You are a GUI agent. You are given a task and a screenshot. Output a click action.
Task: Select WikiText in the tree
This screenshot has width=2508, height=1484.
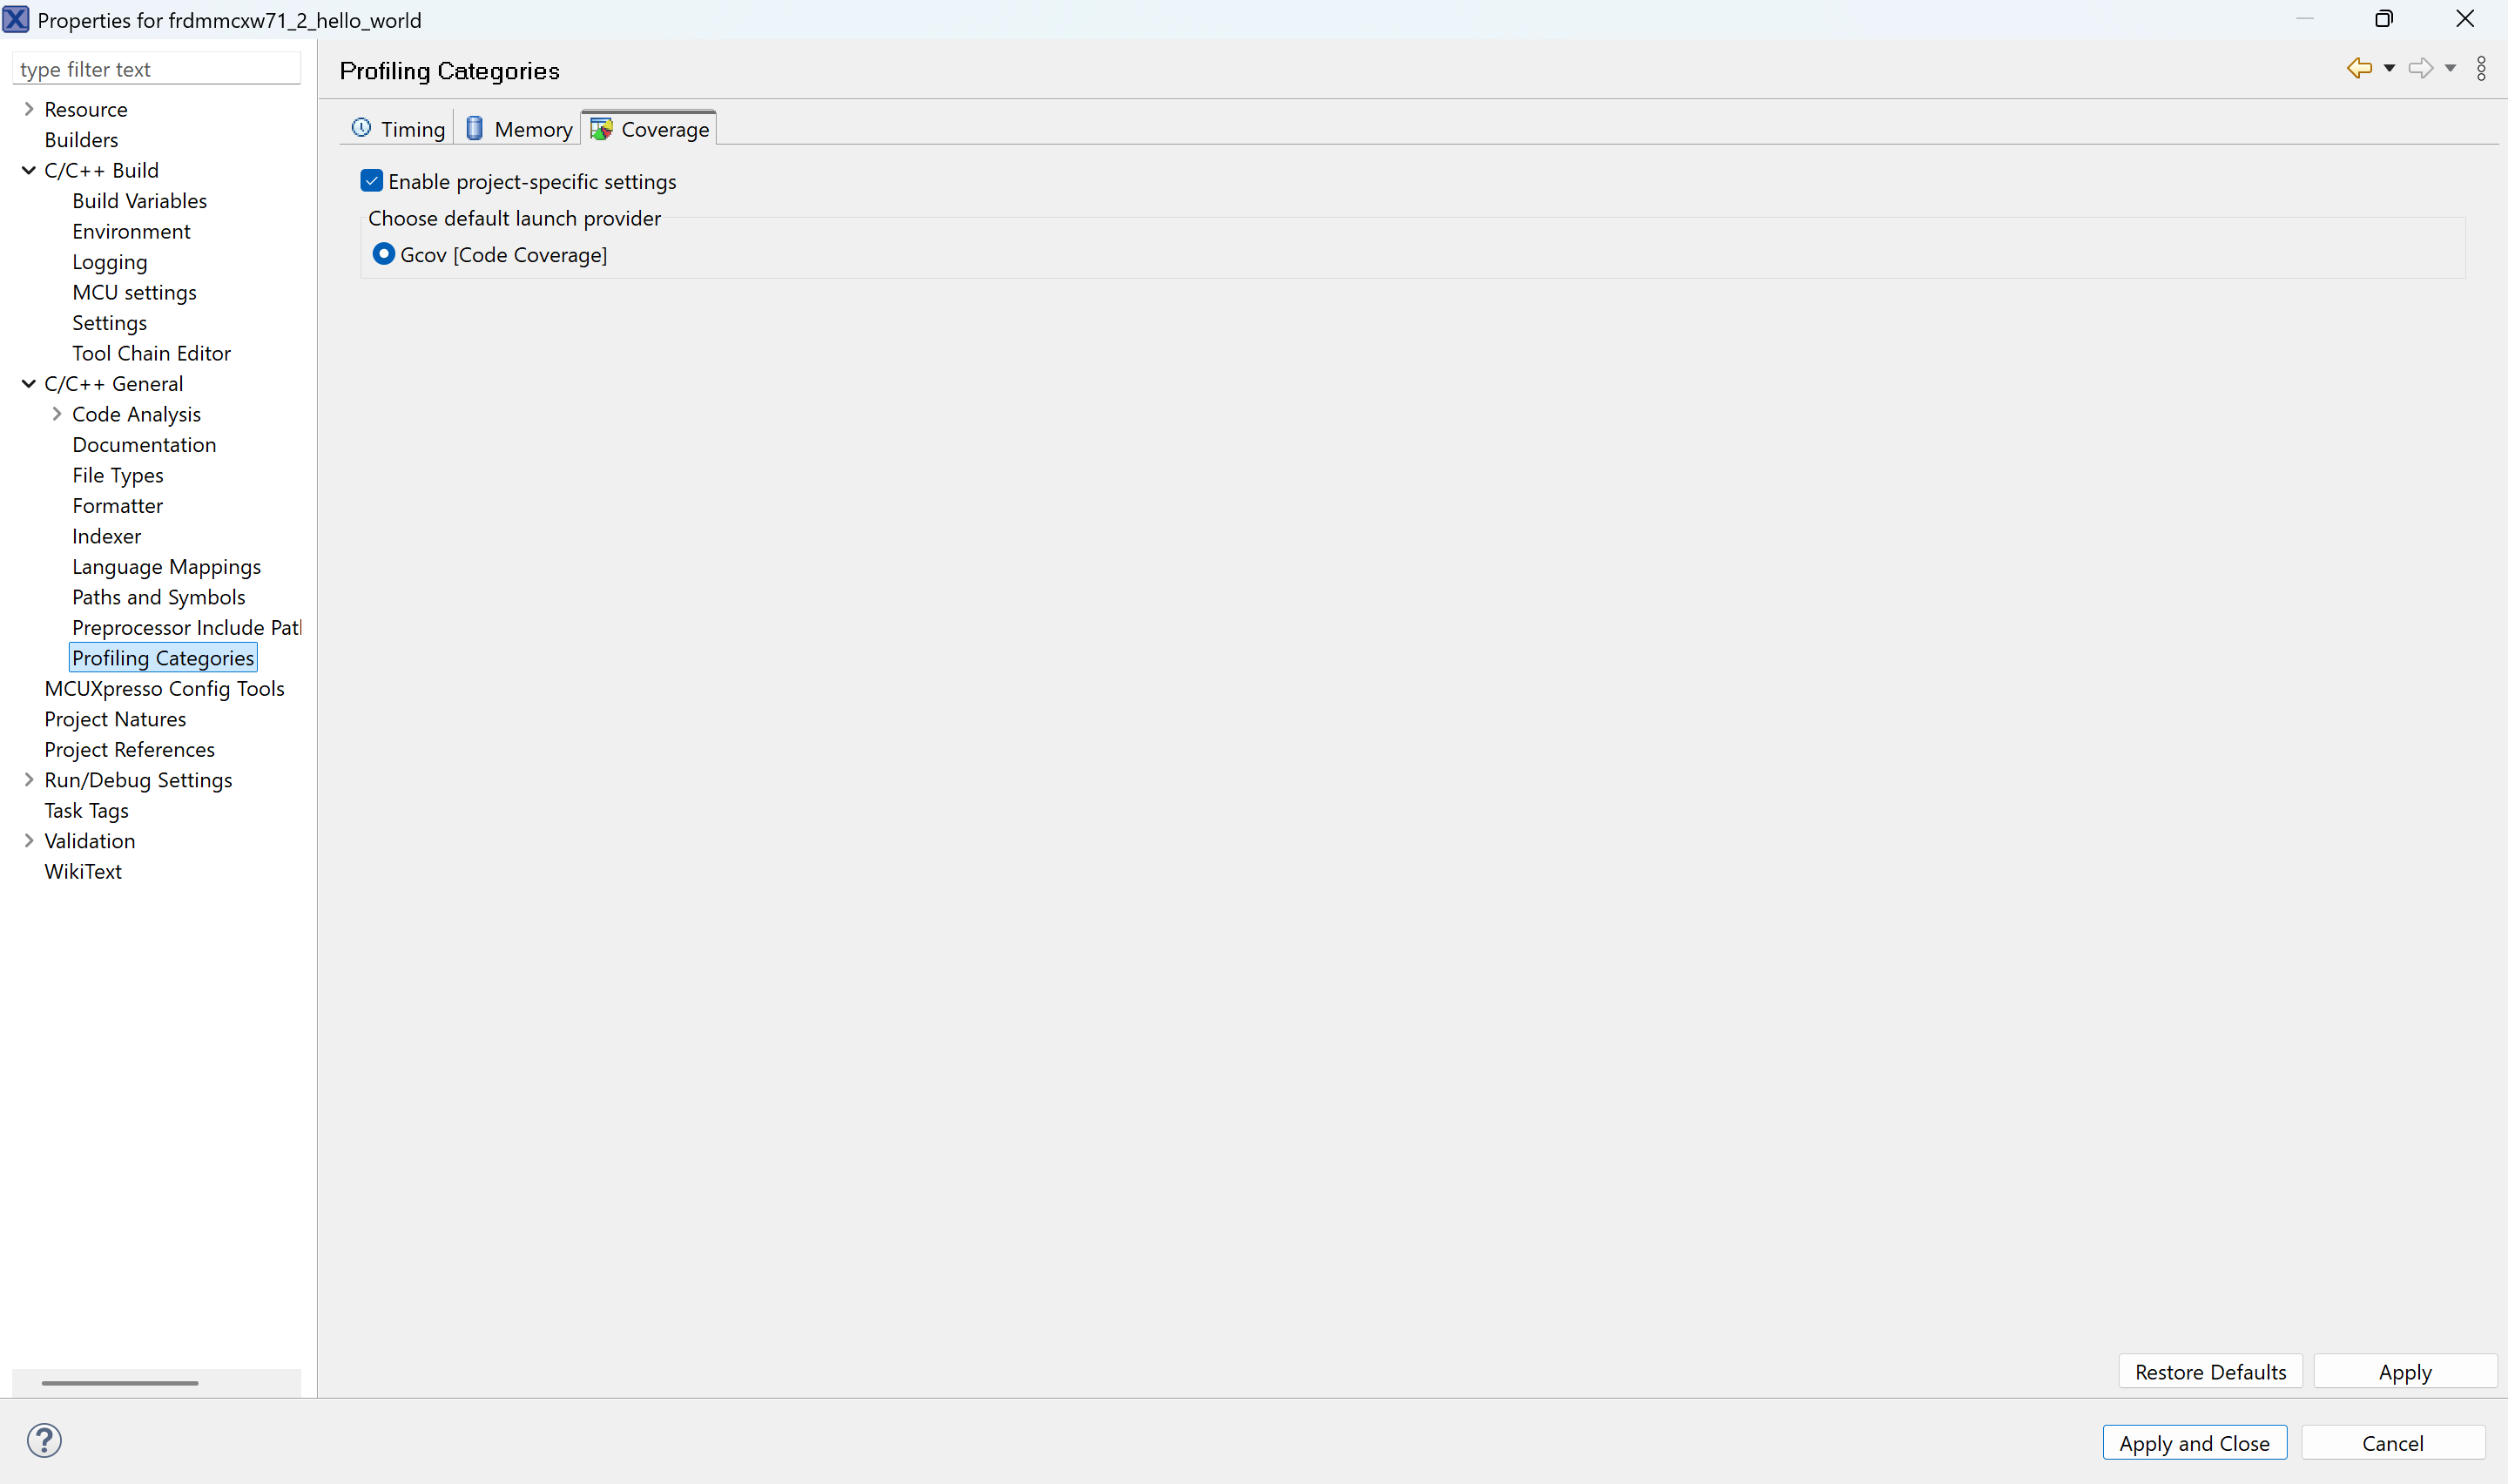(x=83, y=871)
